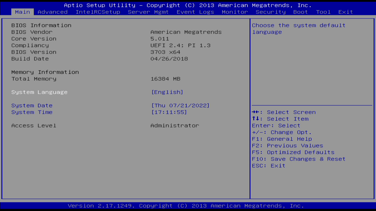Click the Build Date label
Viewport: 376px width, 211px height.
(x=30, y=59)
